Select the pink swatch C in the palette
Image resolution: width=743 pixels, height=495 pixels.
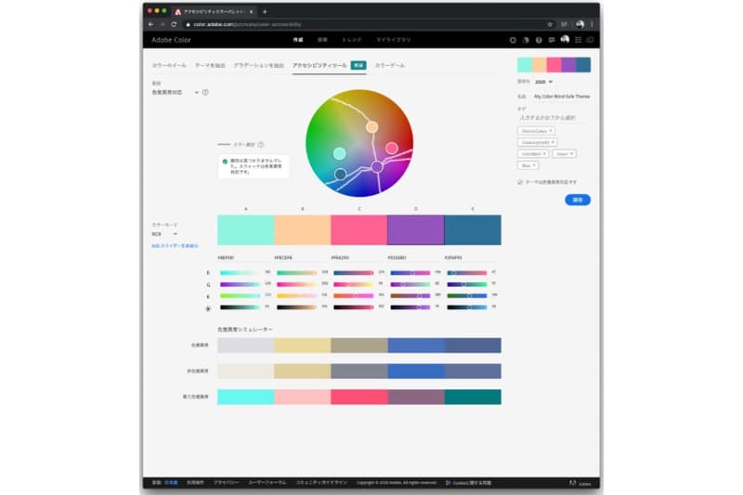point(359,230)
